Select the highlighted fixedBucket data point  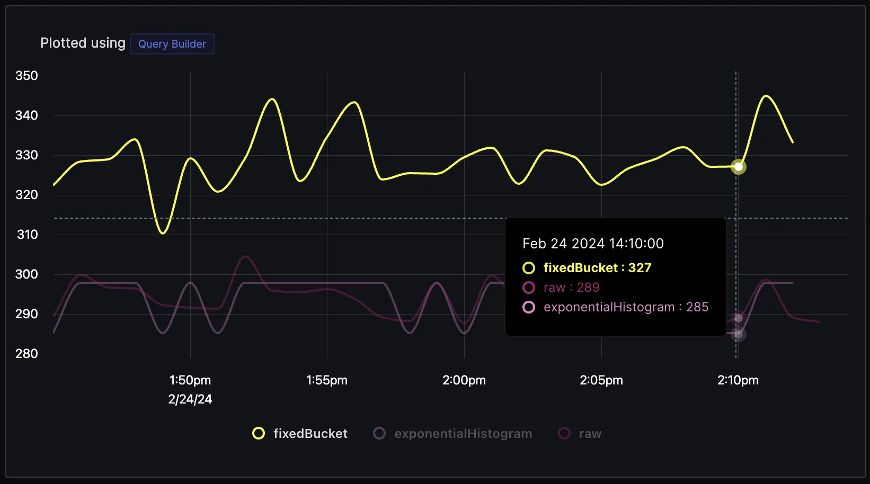[739, 167]
